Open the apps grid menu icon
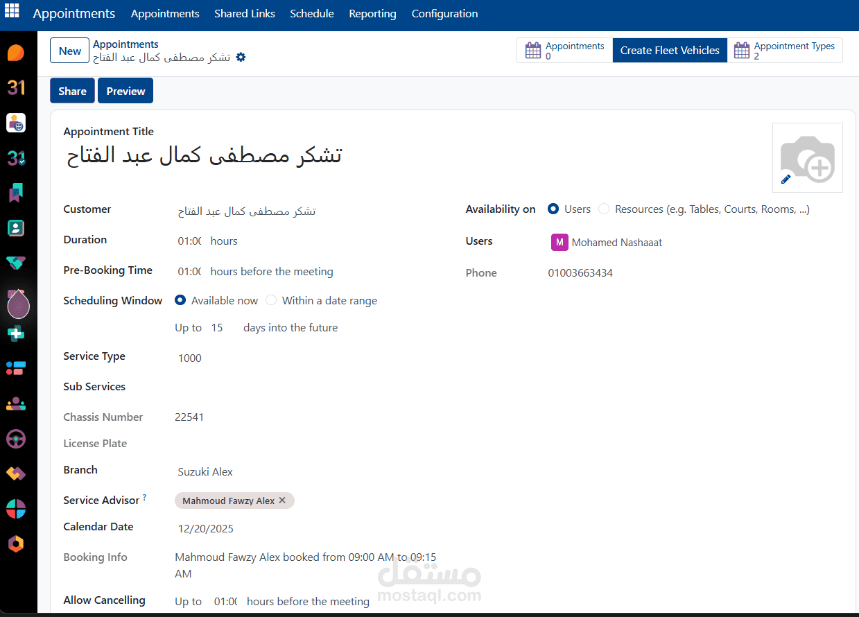 click(x=12, y=12)
